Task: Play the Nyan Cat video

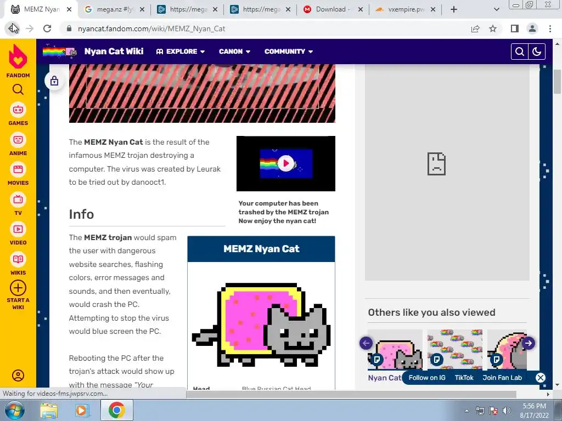Action: pyautogui.click(x=285, y=163)
